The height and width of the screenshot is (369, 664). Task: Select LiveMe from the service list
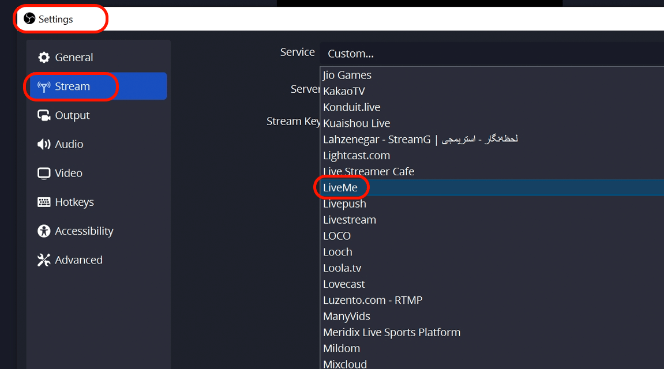pos(340,188)
